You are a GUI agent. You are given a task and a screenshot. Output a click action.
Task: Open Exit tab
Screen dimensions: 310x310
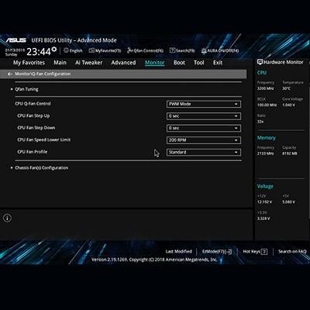pyautogui.click(x=218, y=63)
